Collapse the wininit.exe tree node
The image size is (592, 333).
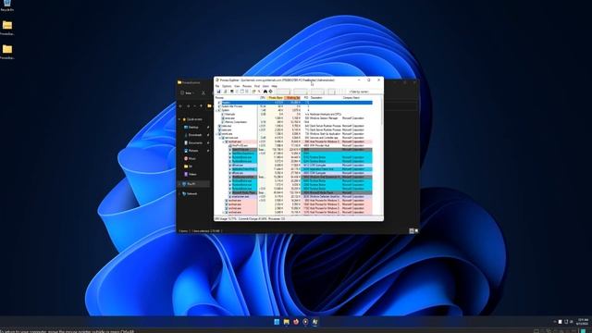coord(216,133)
